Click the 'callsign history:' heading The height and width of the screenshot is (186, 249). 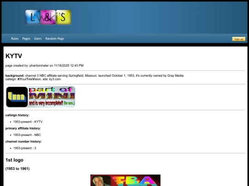18,115
